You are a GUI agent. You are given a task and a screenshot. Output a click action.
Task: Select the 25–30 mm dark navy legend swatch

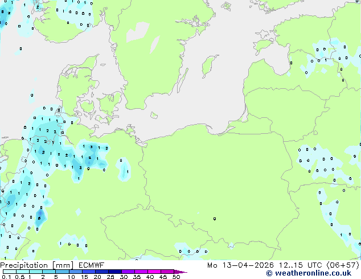114,272
